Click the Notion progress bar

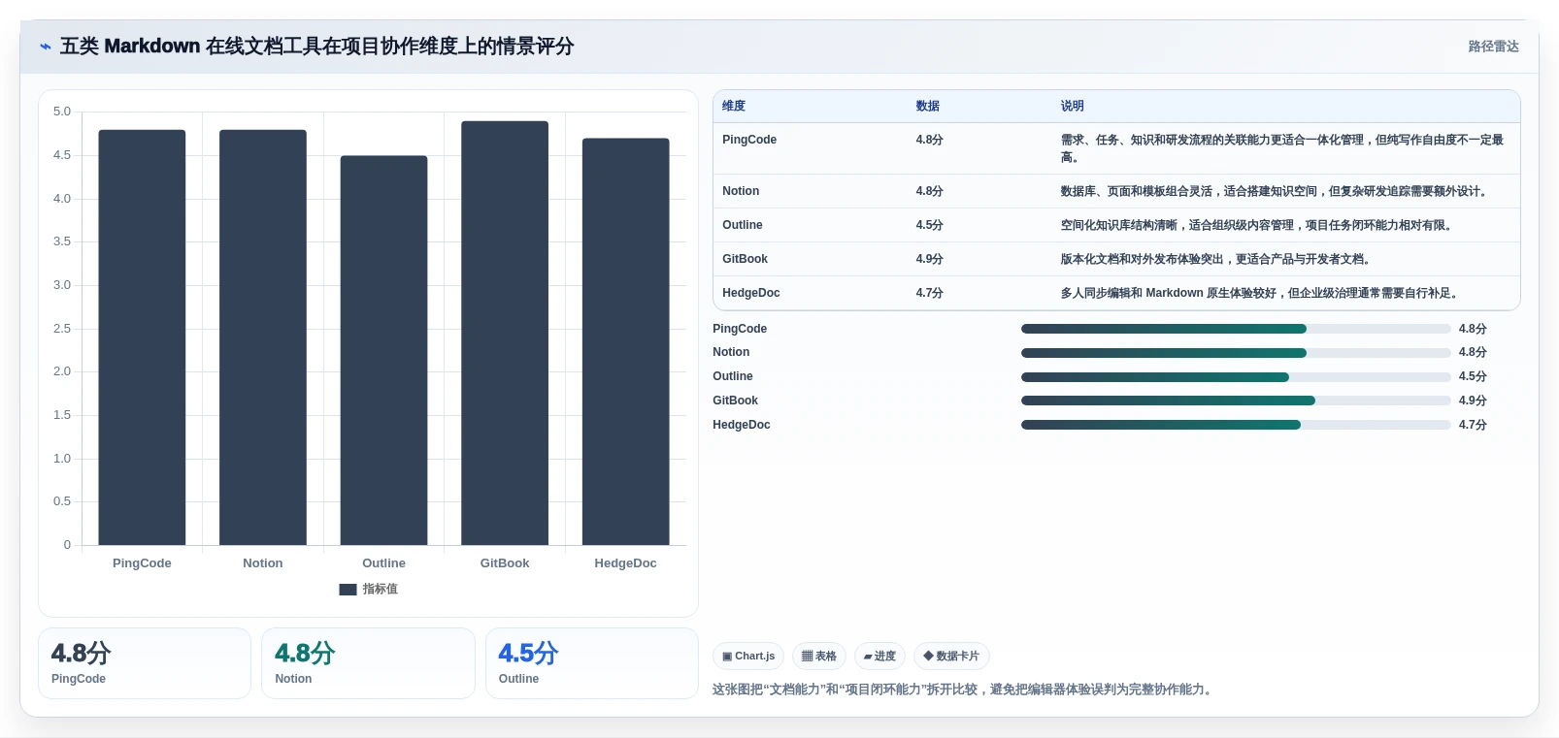1236,353
